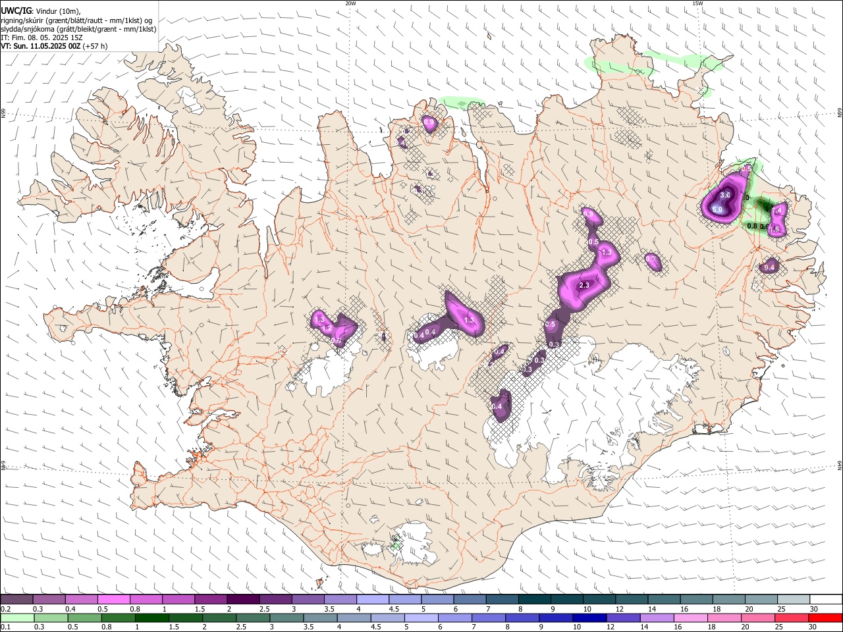Click the UWC/IG Vindur (10m) title text
843x632 pixels.
40,11
